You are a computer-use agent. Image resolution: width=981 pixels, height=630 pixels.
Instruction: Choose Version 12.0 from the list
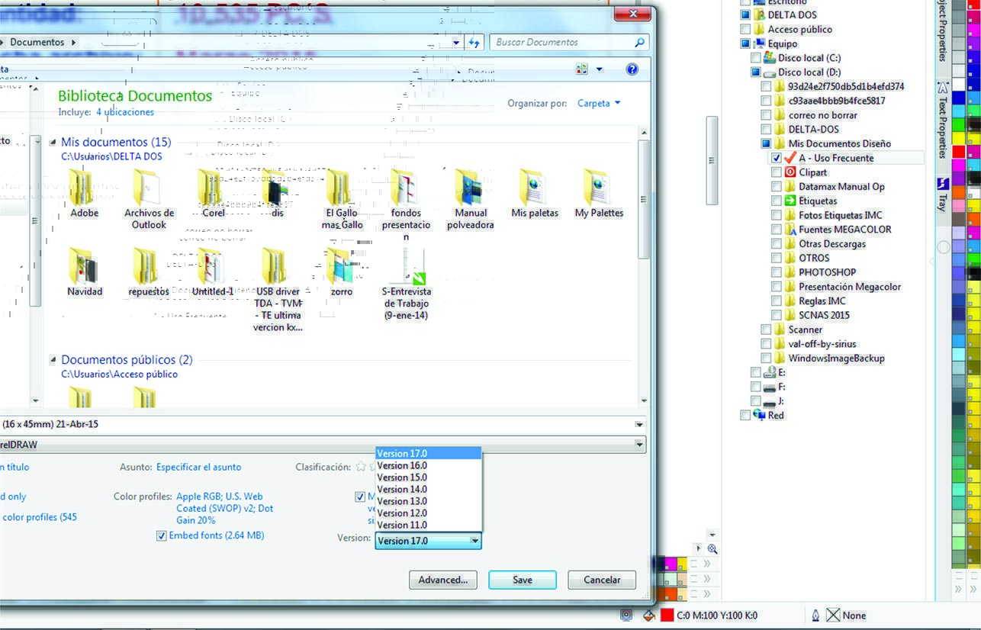[428, 513]
